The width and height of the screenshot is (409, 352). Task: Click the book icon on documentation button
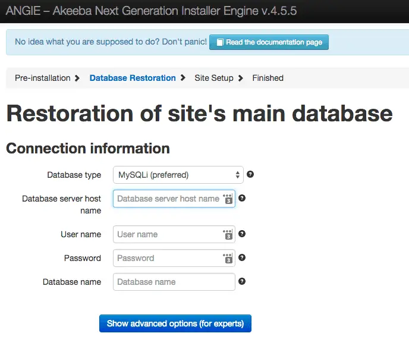click(220, 42)
